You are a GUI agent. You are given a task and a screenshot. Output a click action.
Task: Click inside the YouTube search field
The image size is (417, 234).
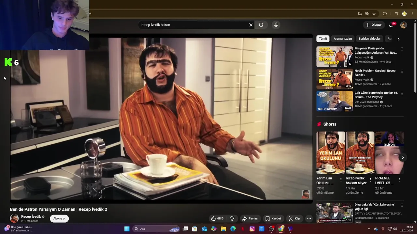pos(194,25)
